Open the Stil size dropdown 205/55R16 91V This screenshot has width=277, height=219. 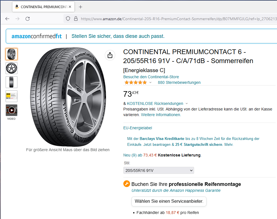(158, 170)
